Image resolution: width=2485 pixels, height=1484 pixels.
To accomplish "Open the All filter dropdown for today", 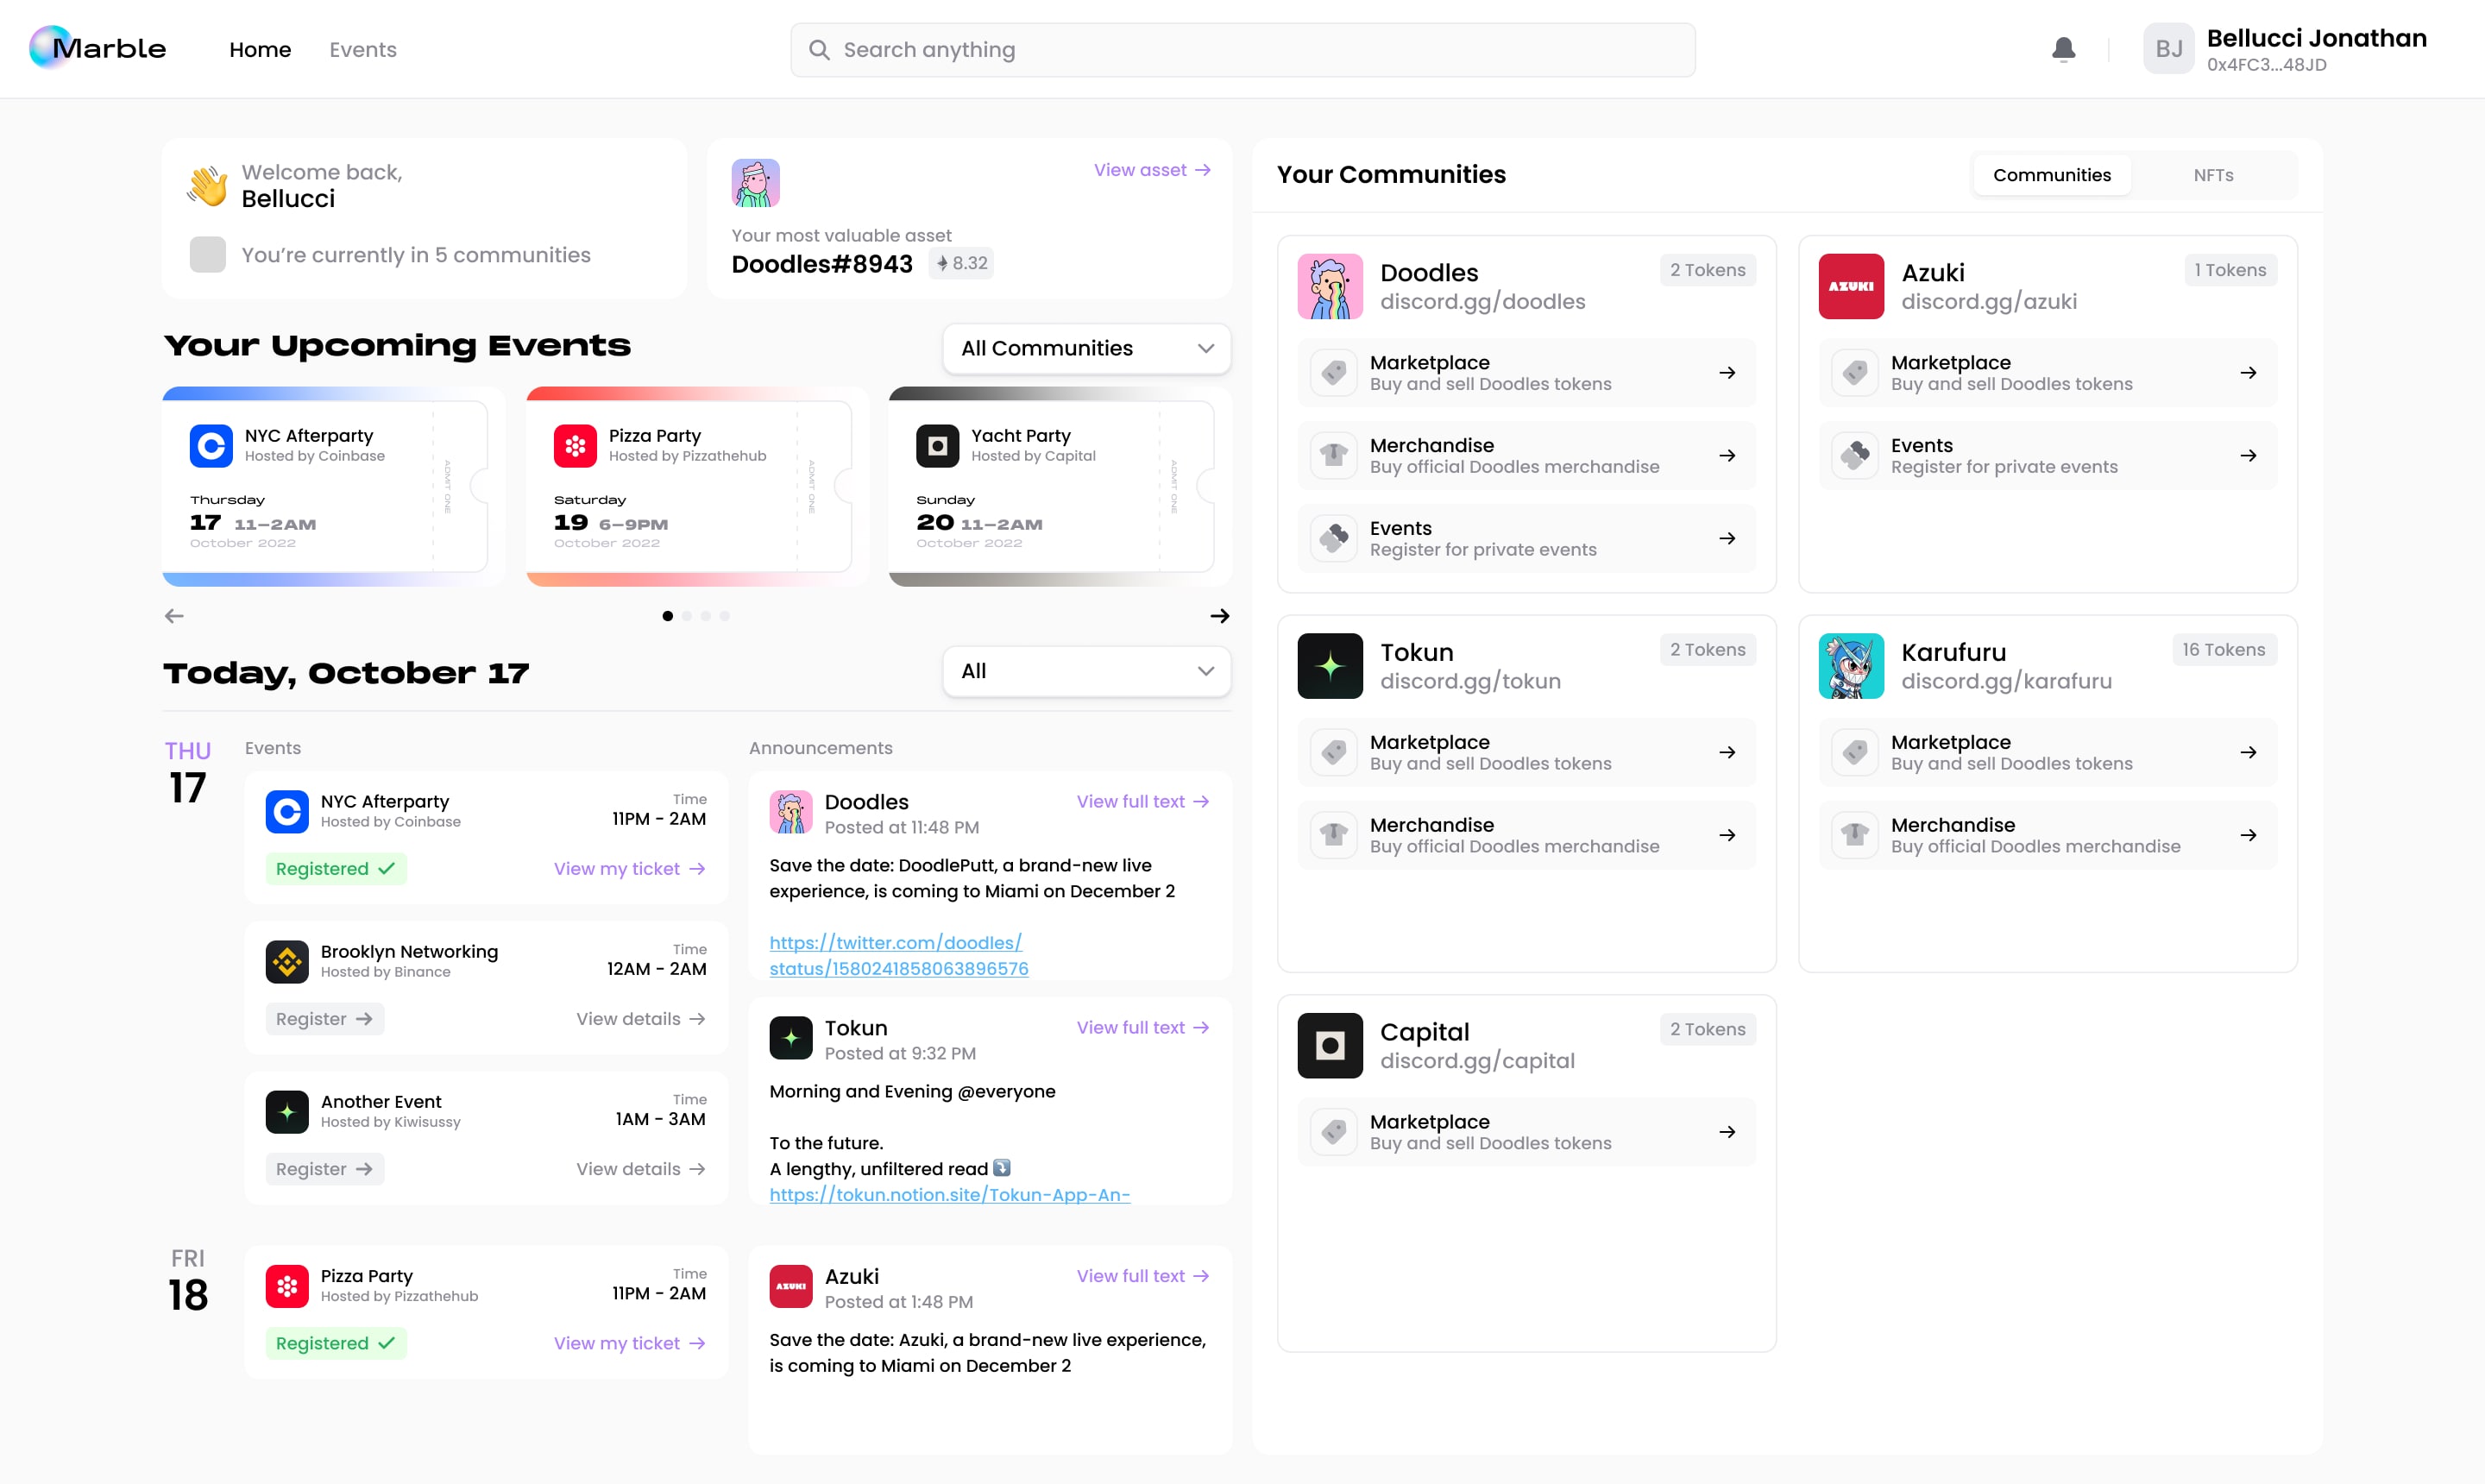I will pyautogui.click(x=1087, y=671).
